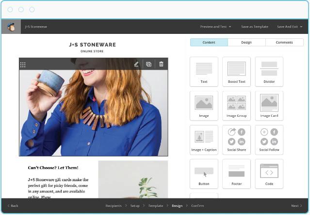Switch to the Content tab
Screen dimensions: 310x215
tap(209, 43)
